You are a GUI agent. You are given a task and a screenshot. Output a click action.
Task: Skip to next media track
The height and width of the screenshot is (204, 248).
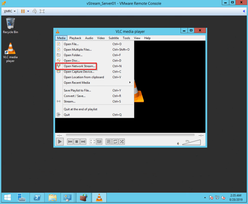[83, 141]
